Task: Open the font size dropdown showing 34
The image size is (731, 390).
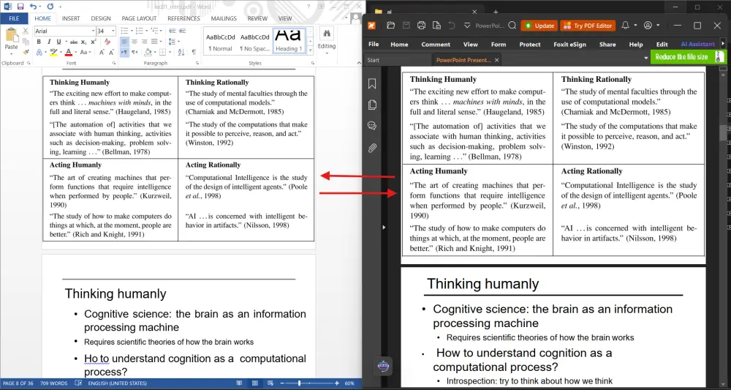Action: point(113,31)
